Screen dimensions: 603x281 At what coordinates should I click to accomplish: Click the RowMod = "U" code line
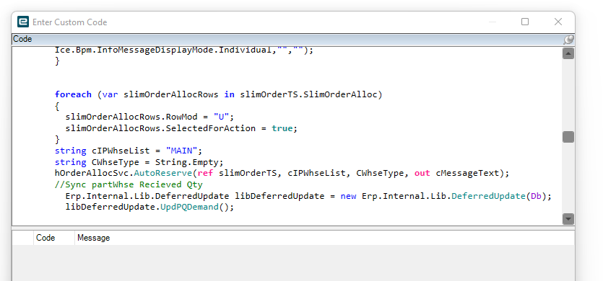pyautogui.click(x=149, y=117)
